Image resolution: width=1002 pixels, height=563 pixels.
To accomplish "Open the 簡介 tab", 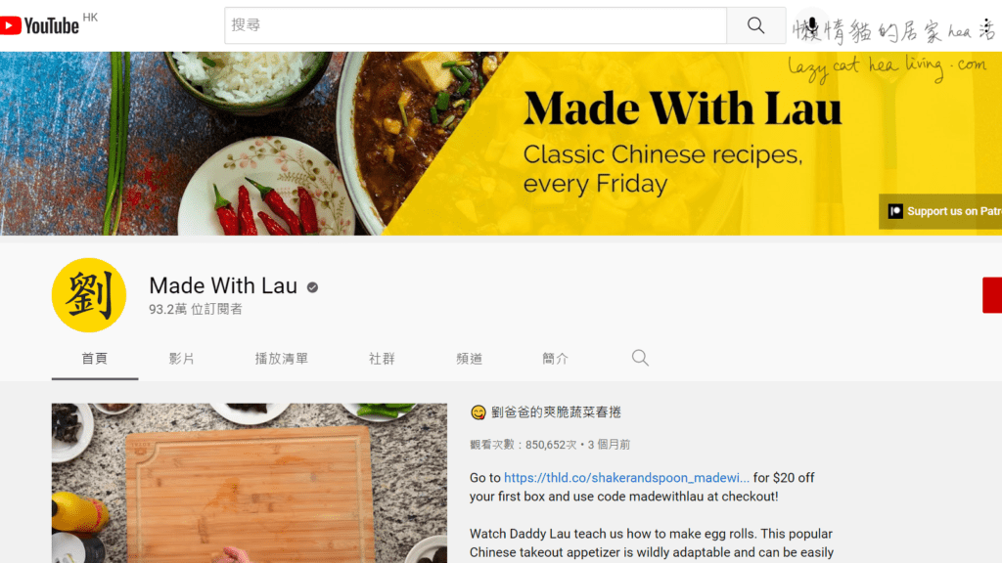I will coord(556,359).
